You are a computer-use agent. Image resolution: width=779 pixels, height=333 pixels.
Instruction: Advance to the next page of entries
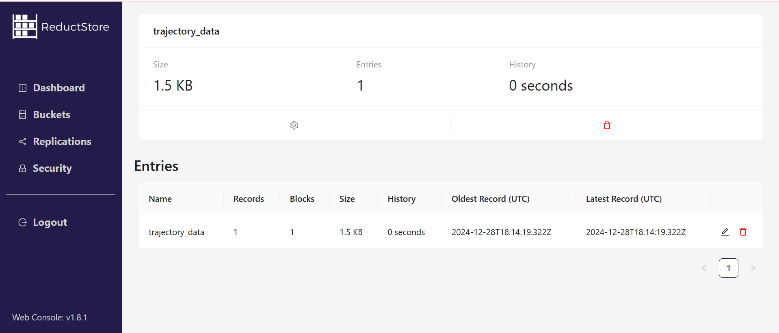tap(753, 268)
